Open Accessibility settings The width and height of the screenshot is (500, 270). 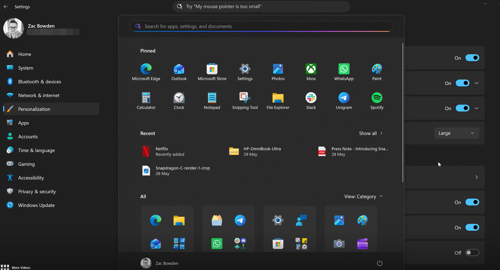click(51, 178)
